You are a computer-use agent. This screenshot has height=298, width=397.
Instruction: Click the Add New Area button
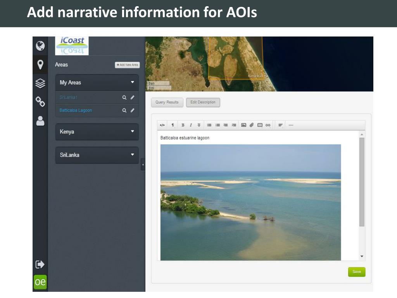click(x=127, y=65)
